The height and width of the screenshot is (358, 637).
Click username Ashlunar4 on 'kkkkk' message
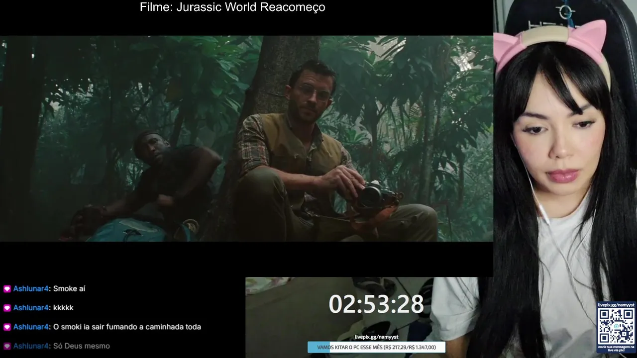[31, 308]
